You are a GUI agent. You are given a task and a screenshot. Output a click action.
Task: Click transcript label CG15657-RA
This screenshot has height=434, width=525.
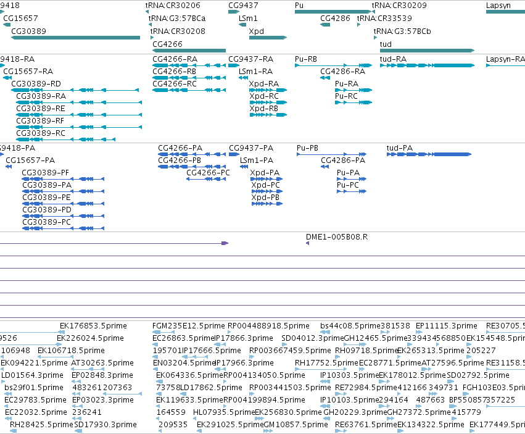click(x=28, y=72)
